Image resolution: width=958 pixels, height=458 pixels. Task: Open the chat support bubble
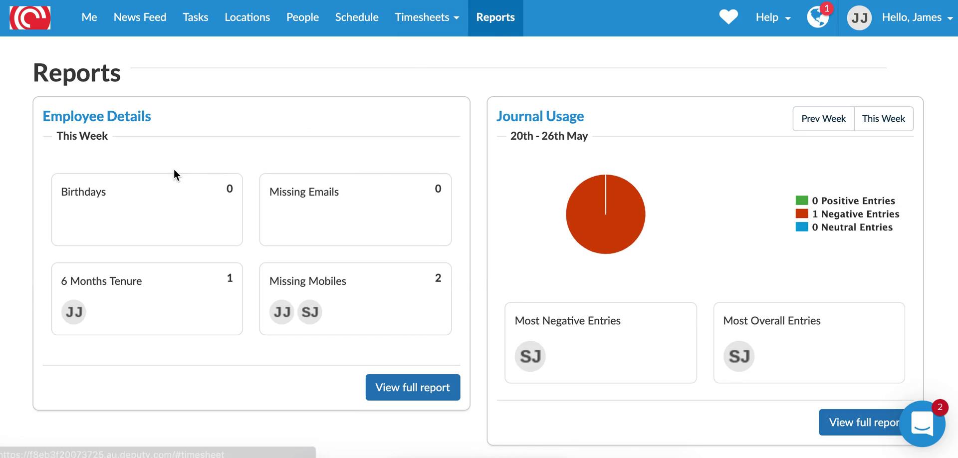pyautogui.click(x=922, y=424)
